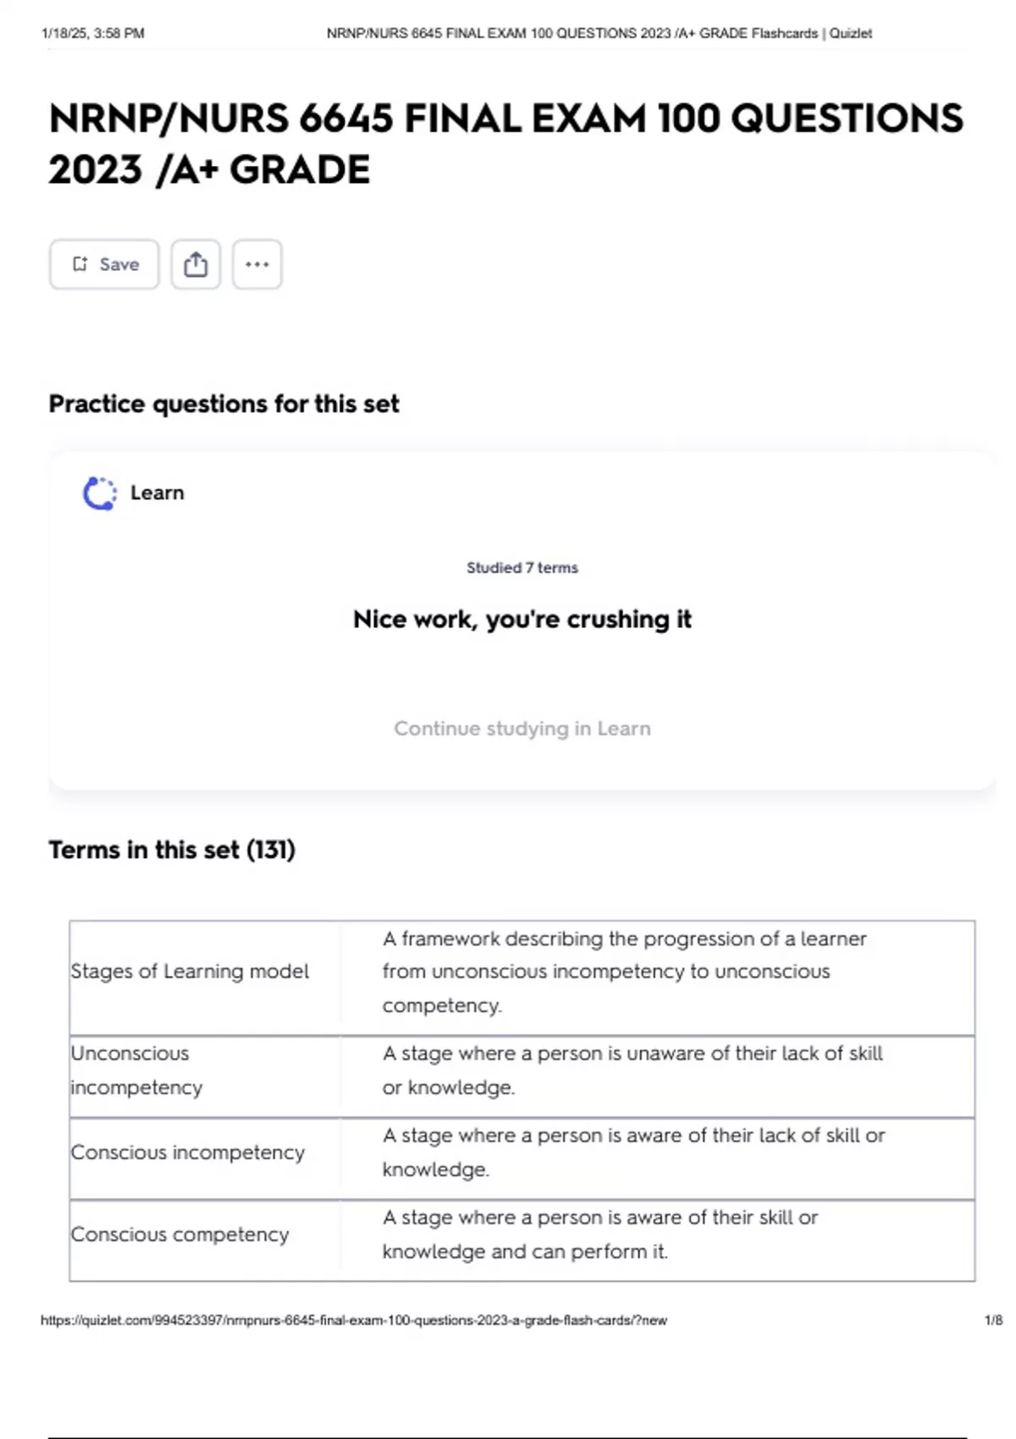1016x1439 pixels.
Task: Click the 1/8 page number indicator
Action: [993, 1320]
